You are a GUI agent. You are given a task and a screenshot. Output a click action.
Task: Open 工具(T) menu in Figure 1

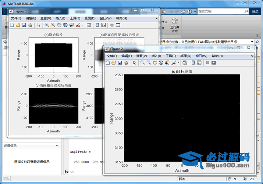[75, 18]
